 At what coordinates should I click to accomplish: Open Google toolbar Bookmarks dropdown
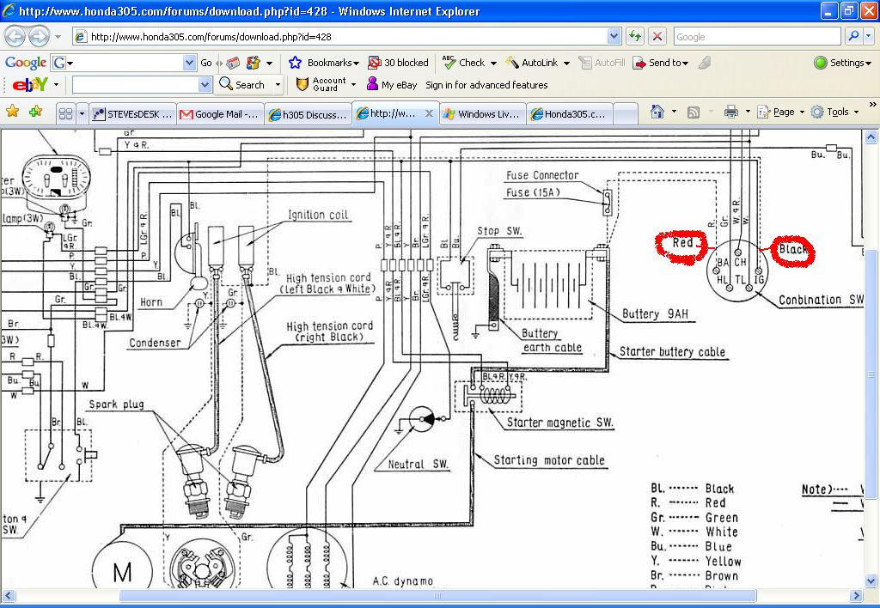click(x=324, y=63)
